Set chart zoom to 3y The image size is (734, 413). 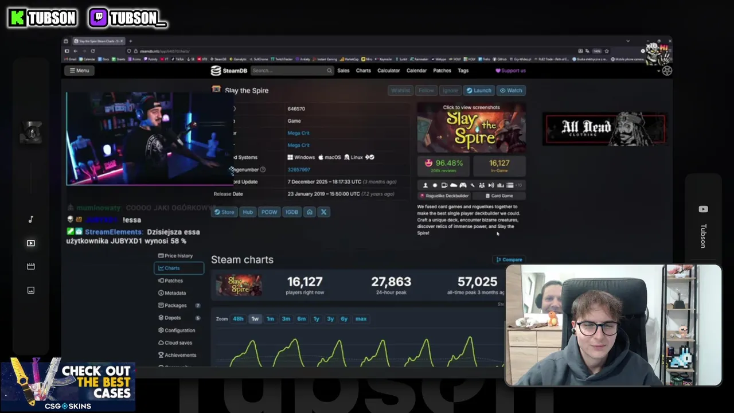pos(330,319)
